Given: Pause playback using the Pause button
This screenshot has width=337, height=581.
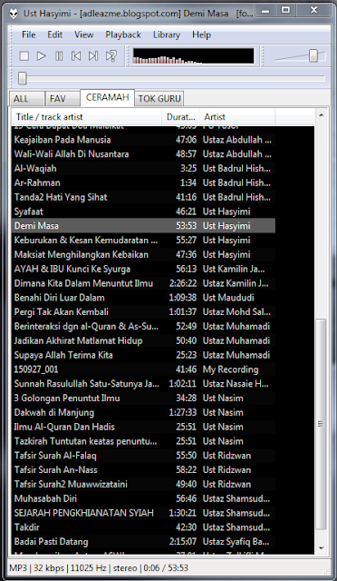Looking at the screenshot, I should point(59,56).
